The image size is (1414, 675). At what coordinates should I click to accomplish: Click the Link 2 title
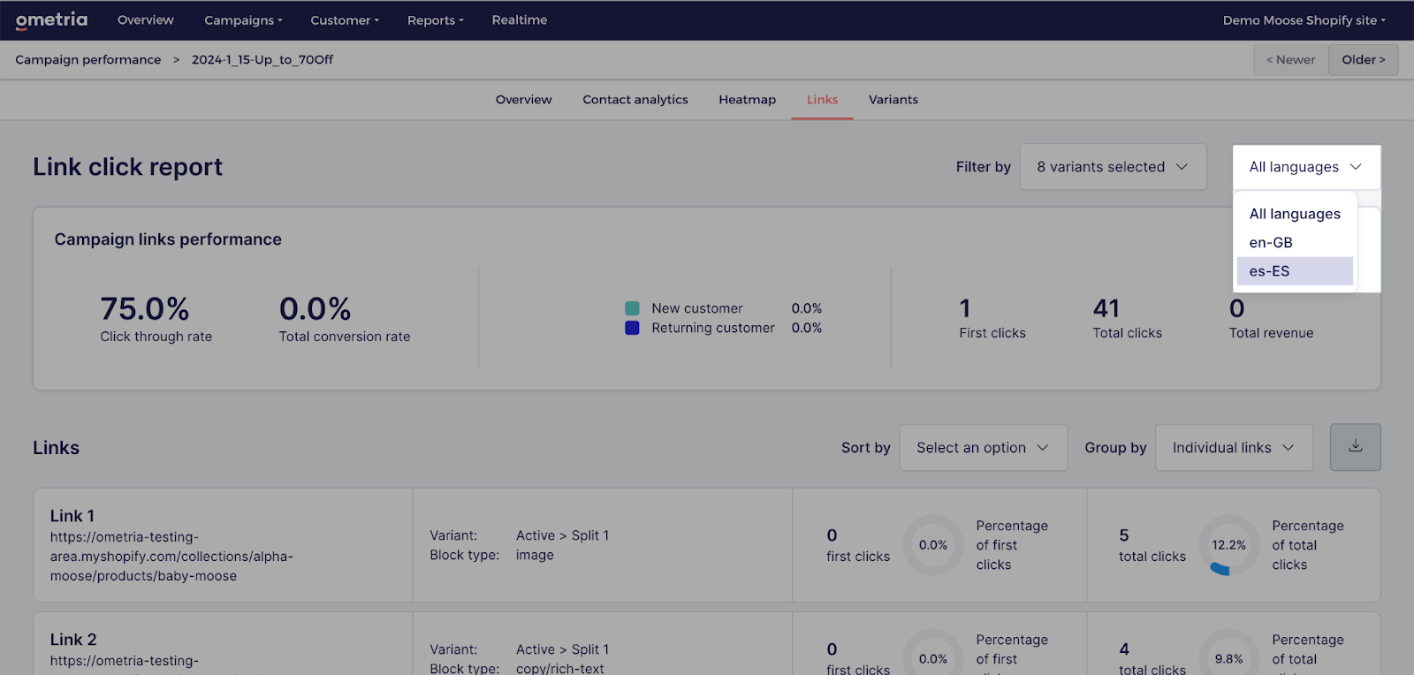pyautogui.click(x=73, y=640)
